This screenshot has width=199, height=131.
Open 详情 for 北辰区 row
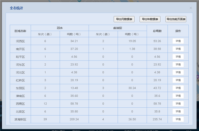(x=178, y=112)
